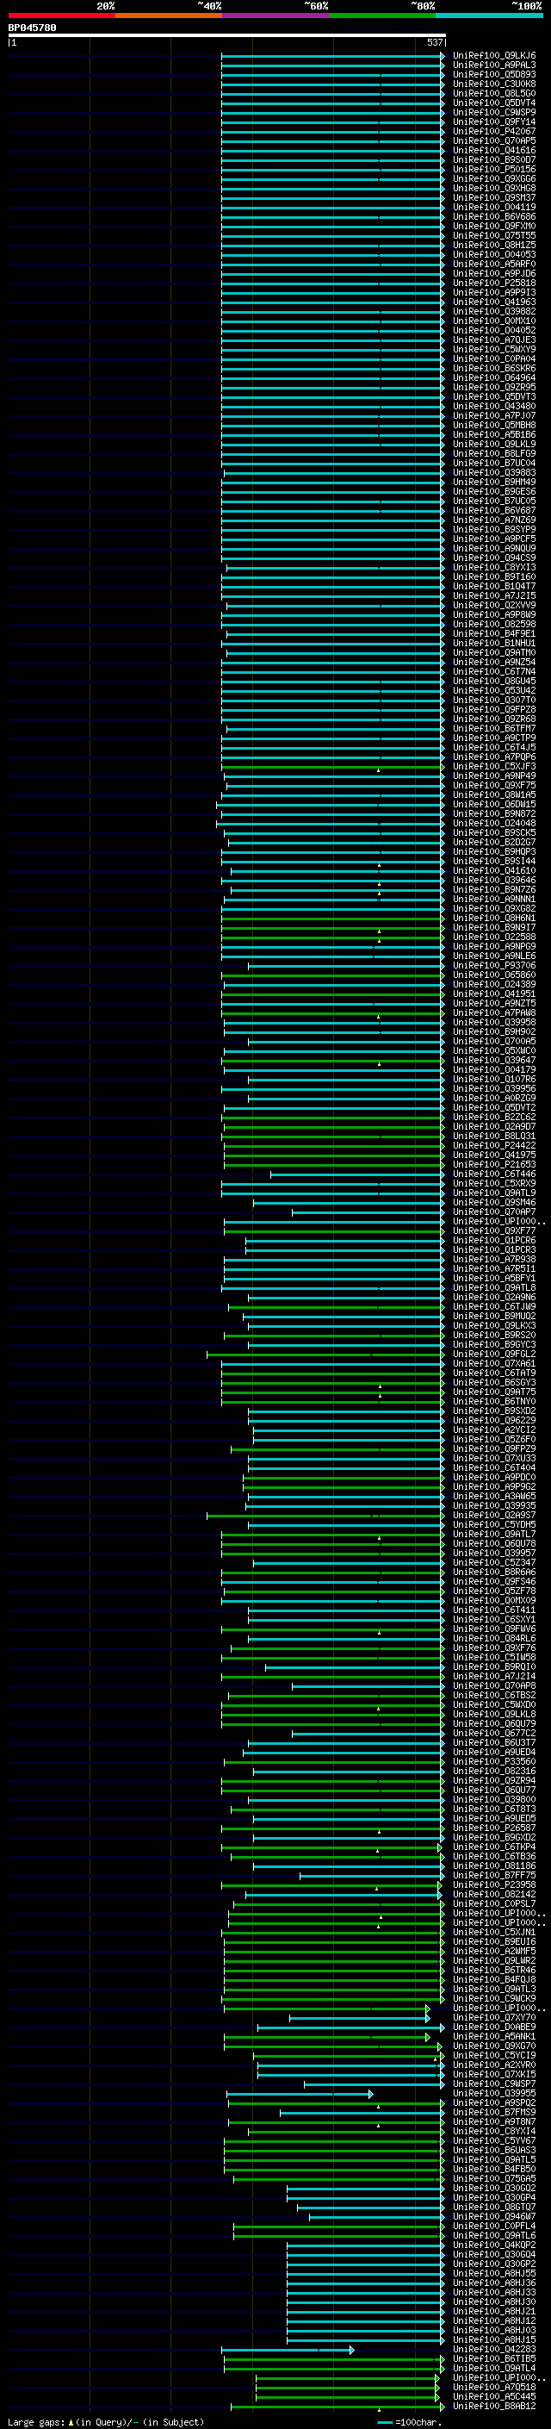Click UniRef100_C6T404 entry
Image resolution: width=551 pixels, height=2429 pixels.
493,1467
